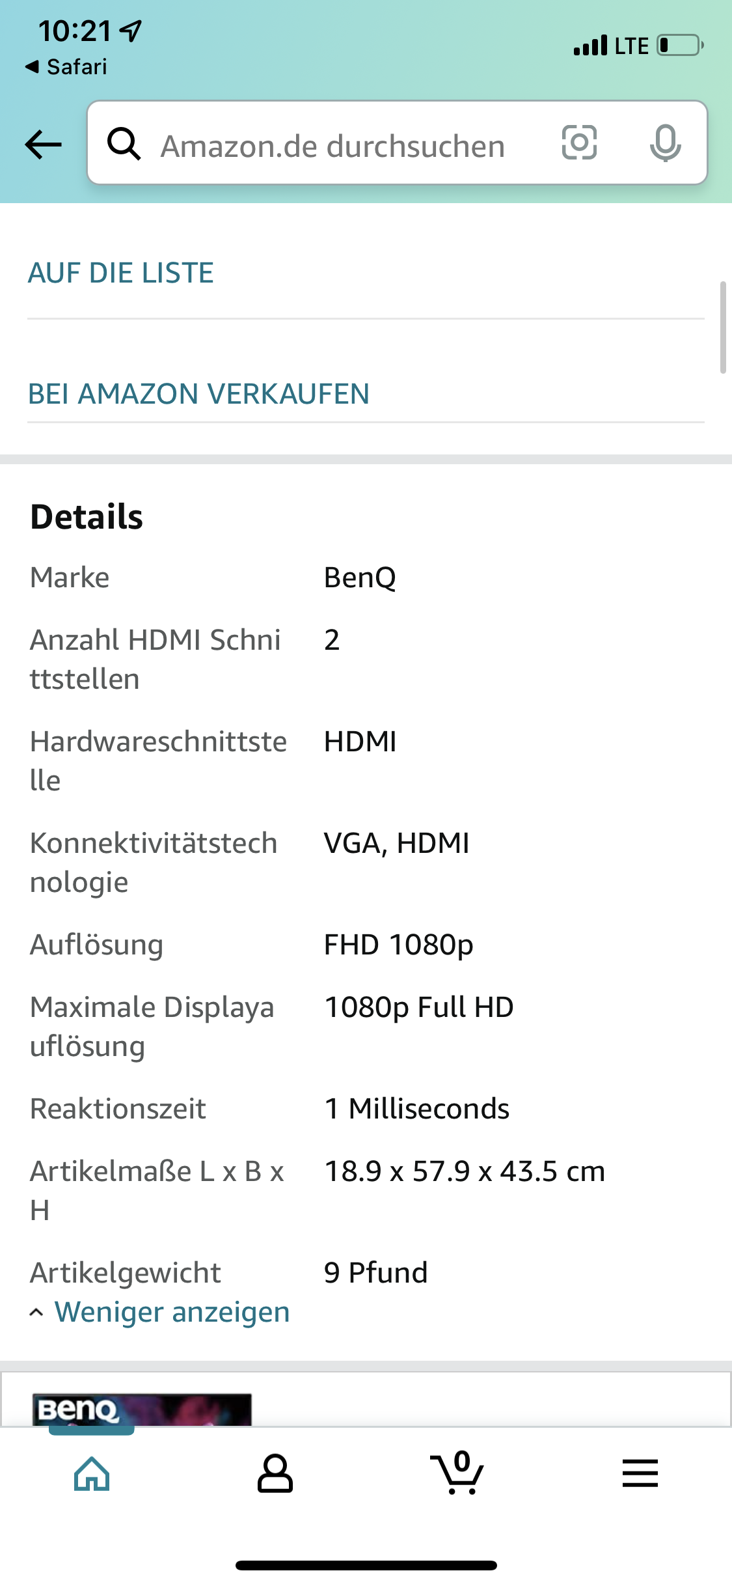
Task: Tap the magnifying glass search icon
Action: coord(125,144)
